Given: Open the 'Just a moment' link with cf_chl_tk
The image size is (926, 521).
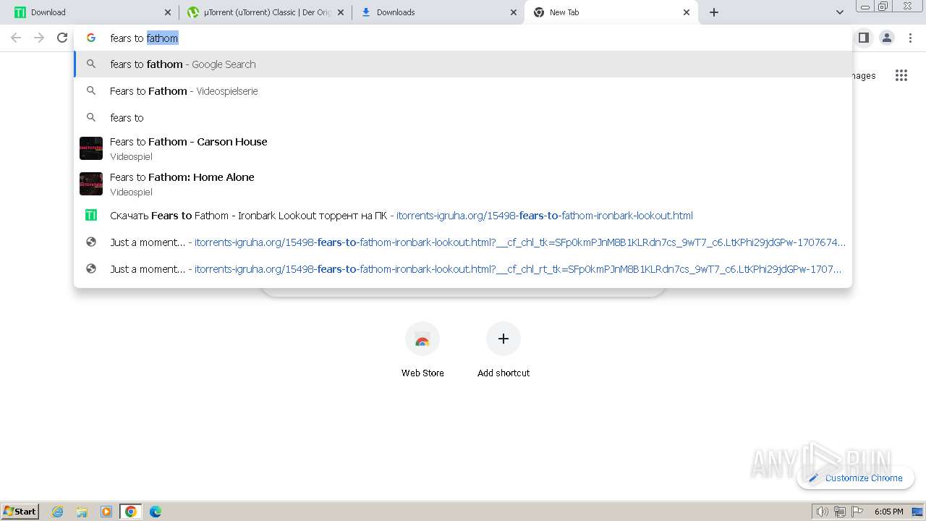Looking at the screenshot, I should (463, 242).
